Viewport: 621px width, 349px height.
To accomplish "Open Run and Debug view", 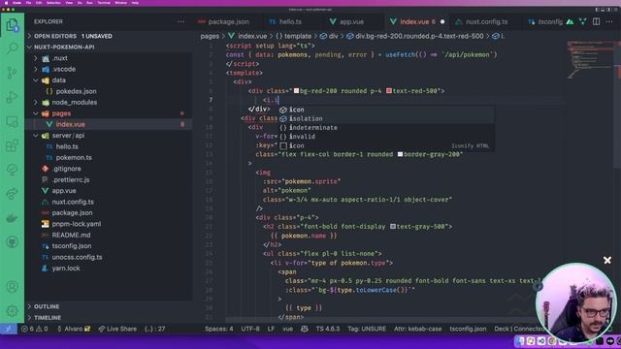I will coord(13,97).
